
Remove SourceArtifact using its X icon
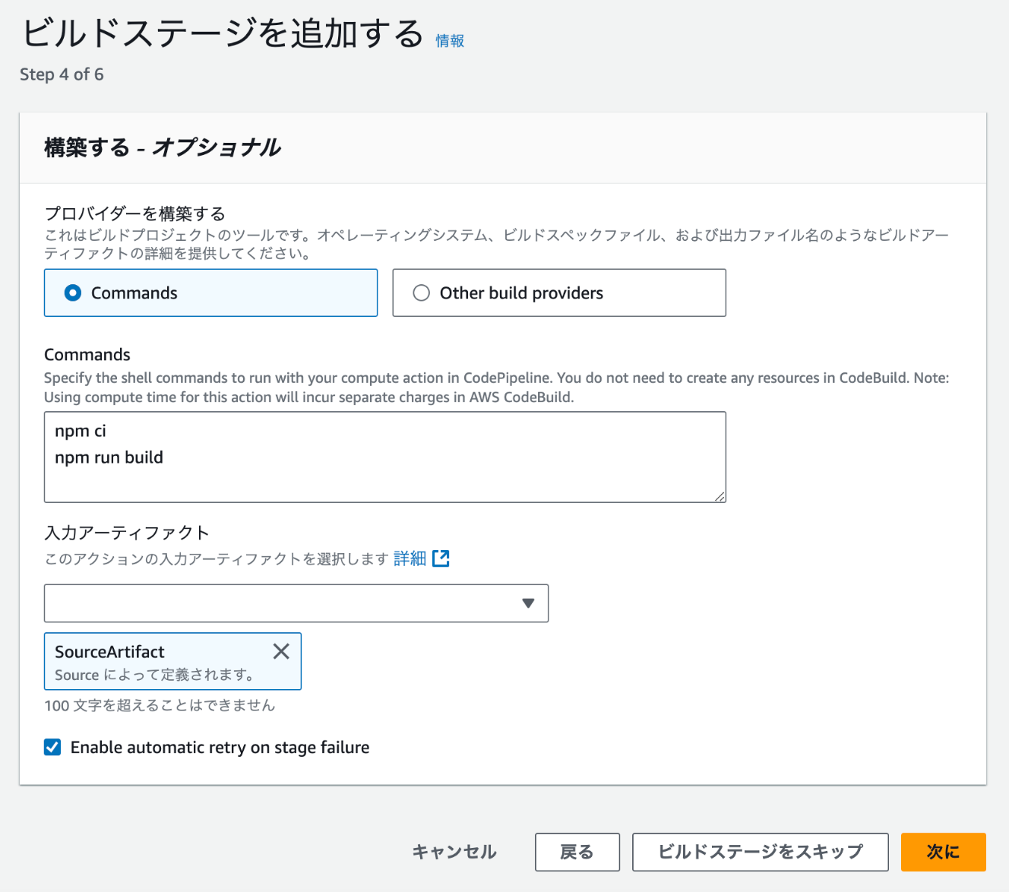pyautogui.click(x=281, y=651)
